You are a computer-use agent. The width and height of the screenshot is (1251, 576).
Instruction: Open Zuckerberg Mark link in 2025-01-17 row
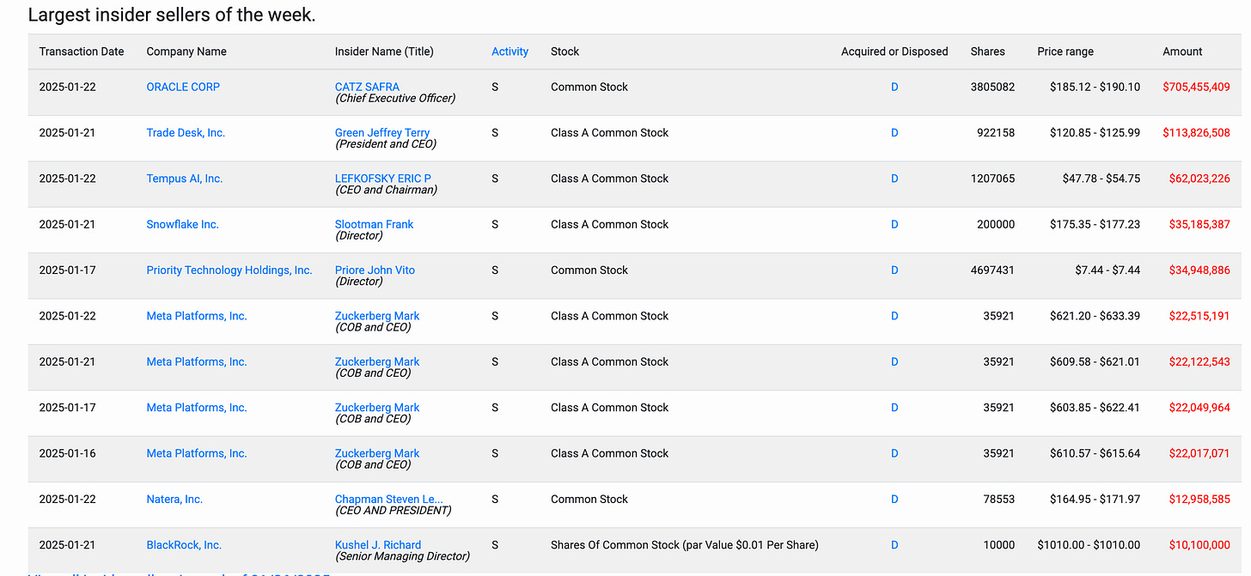coord(377,408)
